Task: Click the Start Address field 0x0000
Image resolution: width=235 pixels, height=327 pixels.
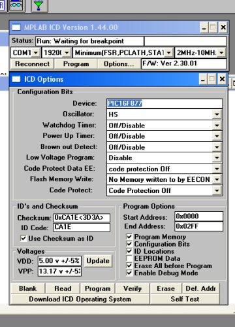Action: 198,216
